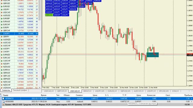Sort orders by the Тип column
193x108 pixels.
(x=58, y=95)
